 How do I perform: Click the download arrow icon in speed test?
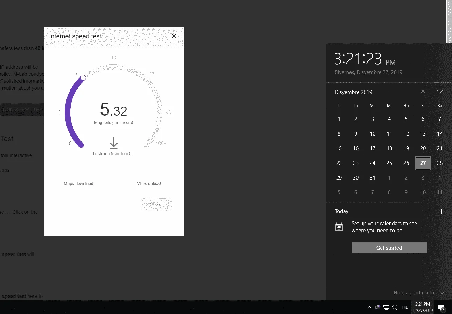point(114,143)
